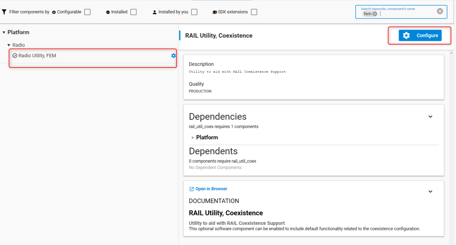Click the gear icon inside the Configure button
The image size is (456, 245).
[x=406, y=36]
